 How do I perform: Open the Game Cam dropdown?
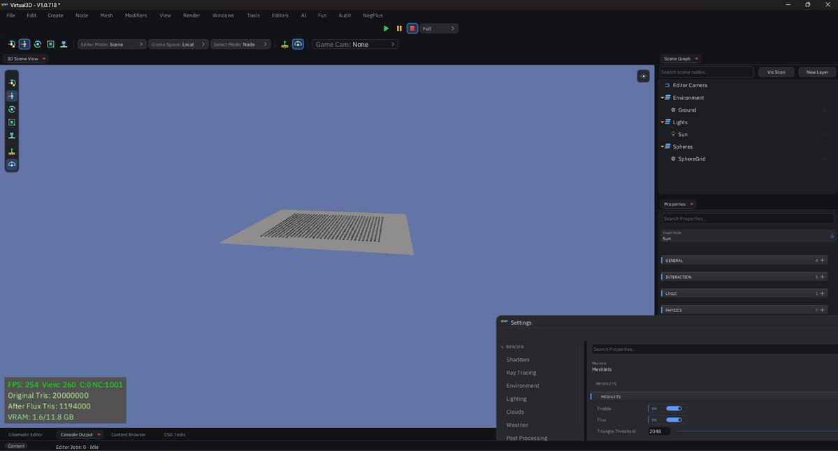tap(355, 44)
